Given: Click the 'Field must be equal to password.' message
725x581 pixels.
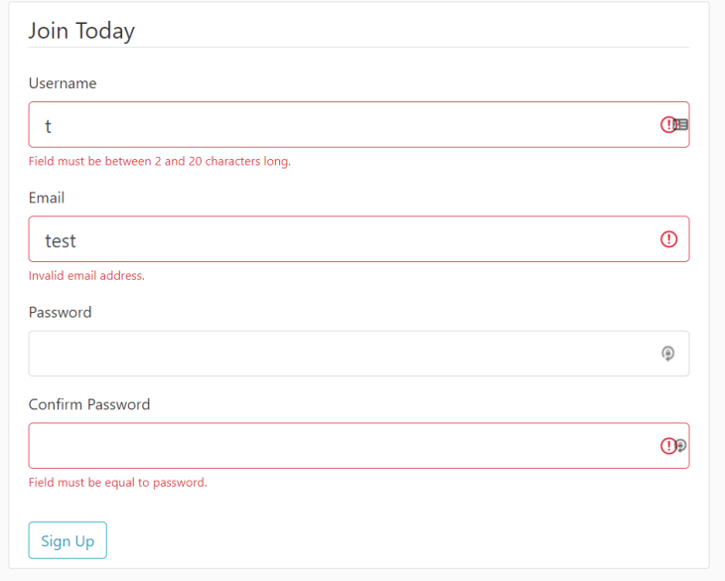Looking at the screenshot, I should click(x=117, y=483).
